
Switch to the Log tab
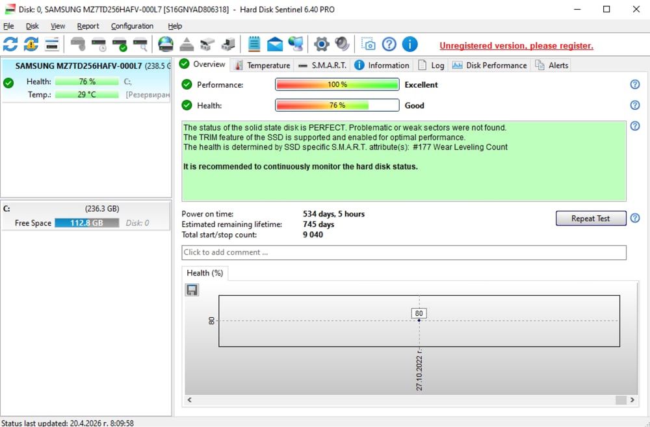(431, 65)
